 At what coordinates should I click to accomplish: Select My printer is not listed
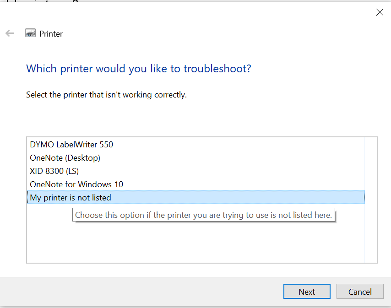196,197
